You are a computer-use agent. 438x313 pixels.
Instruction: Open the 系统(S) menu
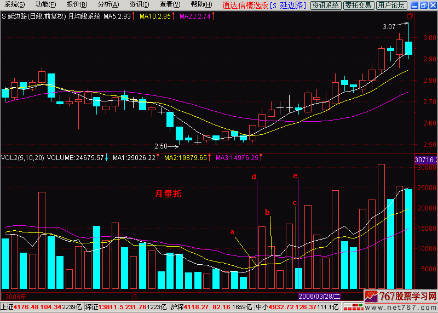click(x=14, y=5)
